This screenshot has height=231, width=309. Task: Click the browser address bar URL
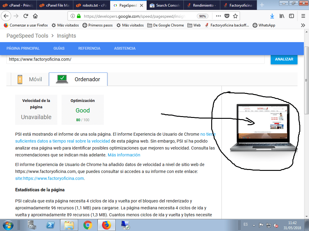click(x=135, y=16)
